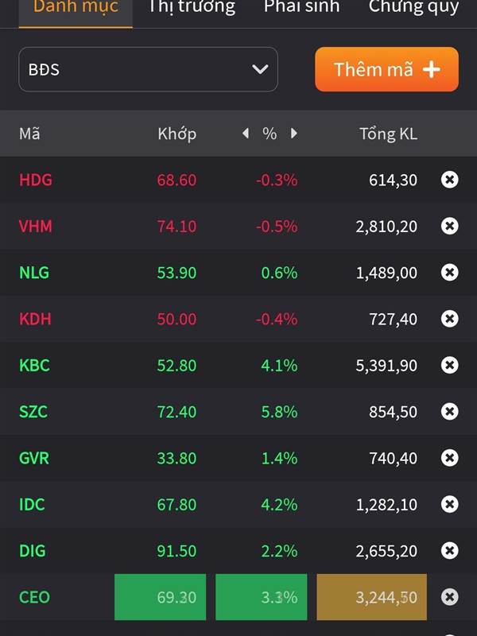Open the BĐS category dropdown

click(x=148, y=69)
